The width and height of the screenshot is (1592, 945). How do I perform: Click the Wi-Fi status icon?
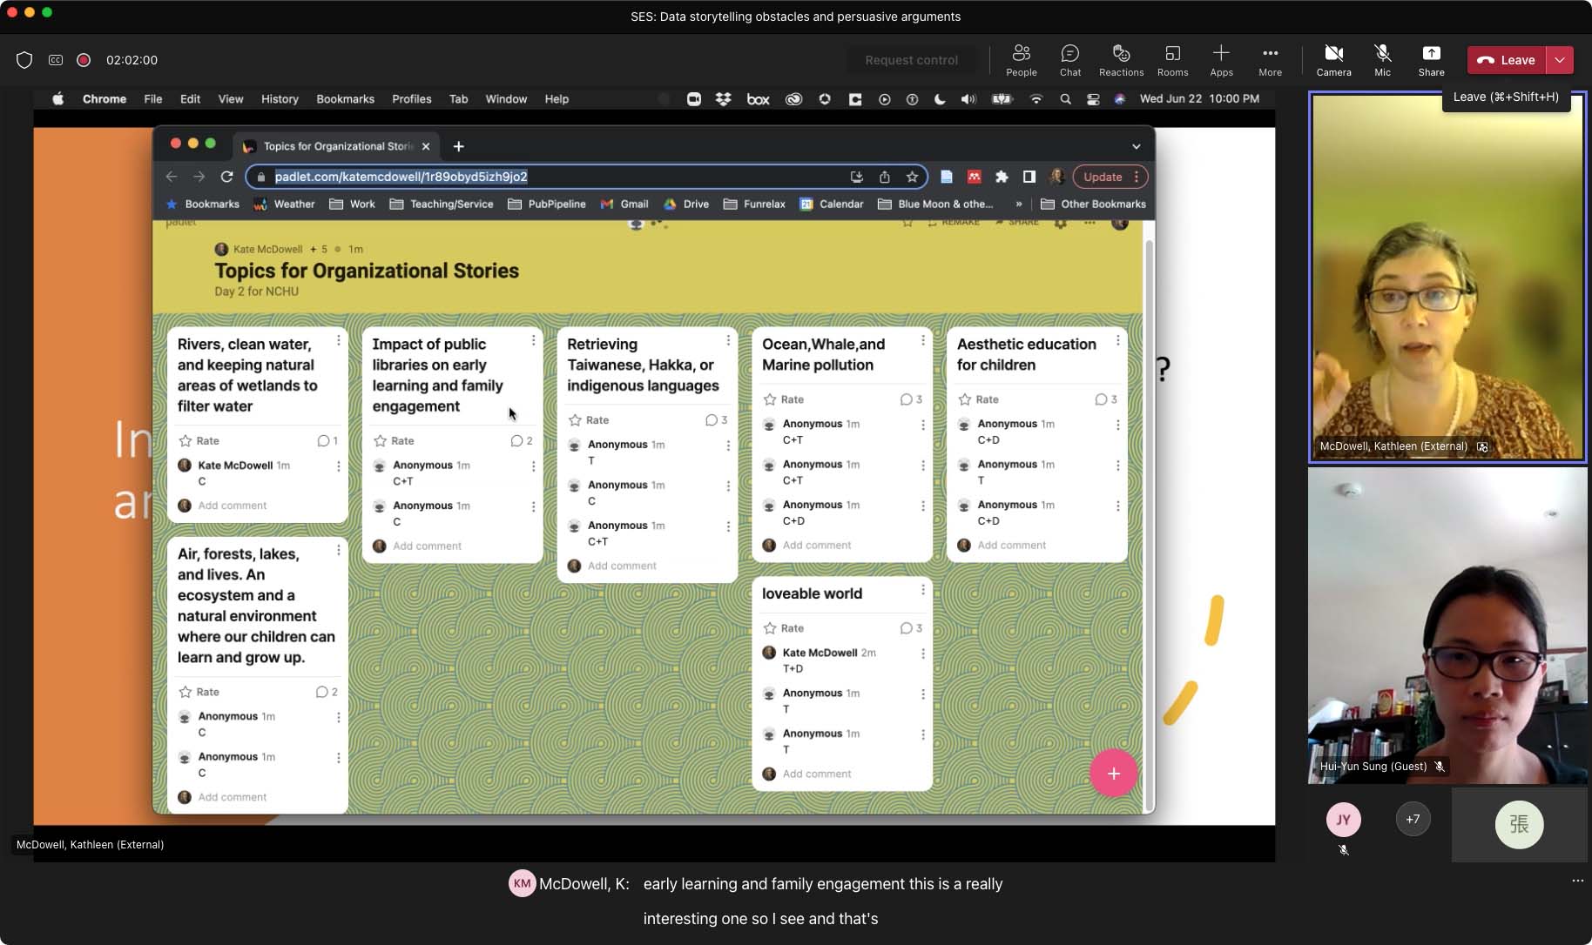click(1035, 99)
